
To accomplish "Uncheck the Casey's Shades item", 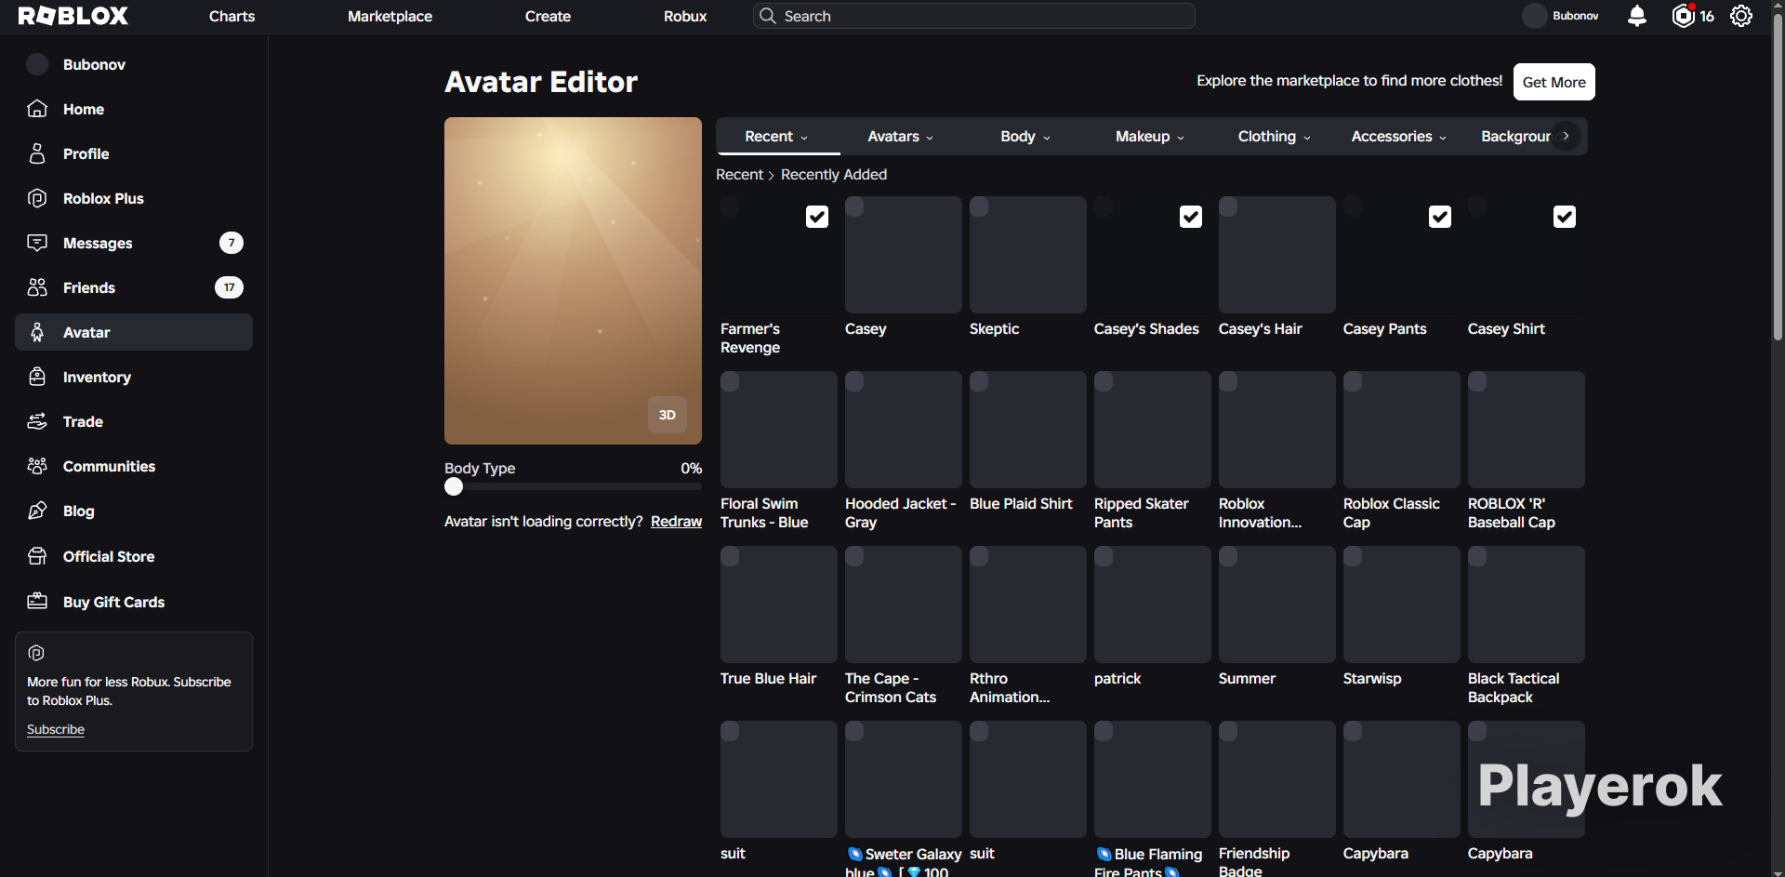I will [x=1191, y=217].
